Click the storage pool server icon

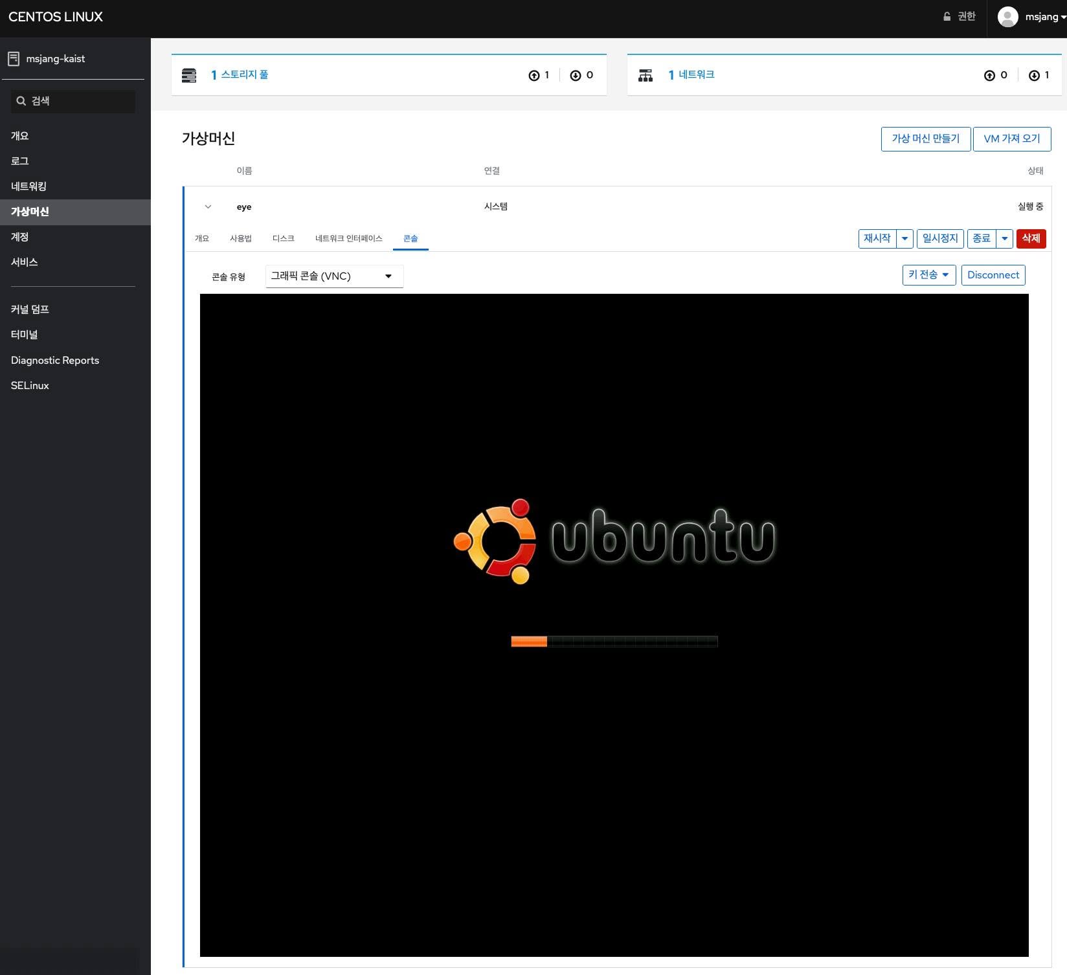pos(189,75)
